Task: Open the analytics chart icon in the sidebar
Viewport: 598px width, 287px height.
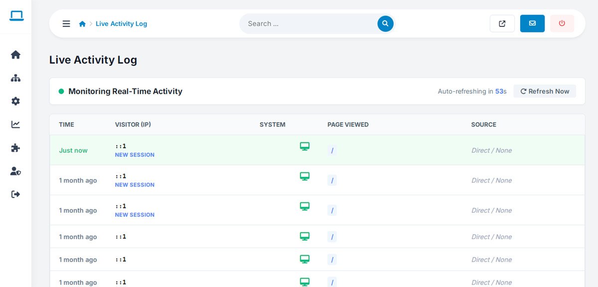Action: click(15, 124)
